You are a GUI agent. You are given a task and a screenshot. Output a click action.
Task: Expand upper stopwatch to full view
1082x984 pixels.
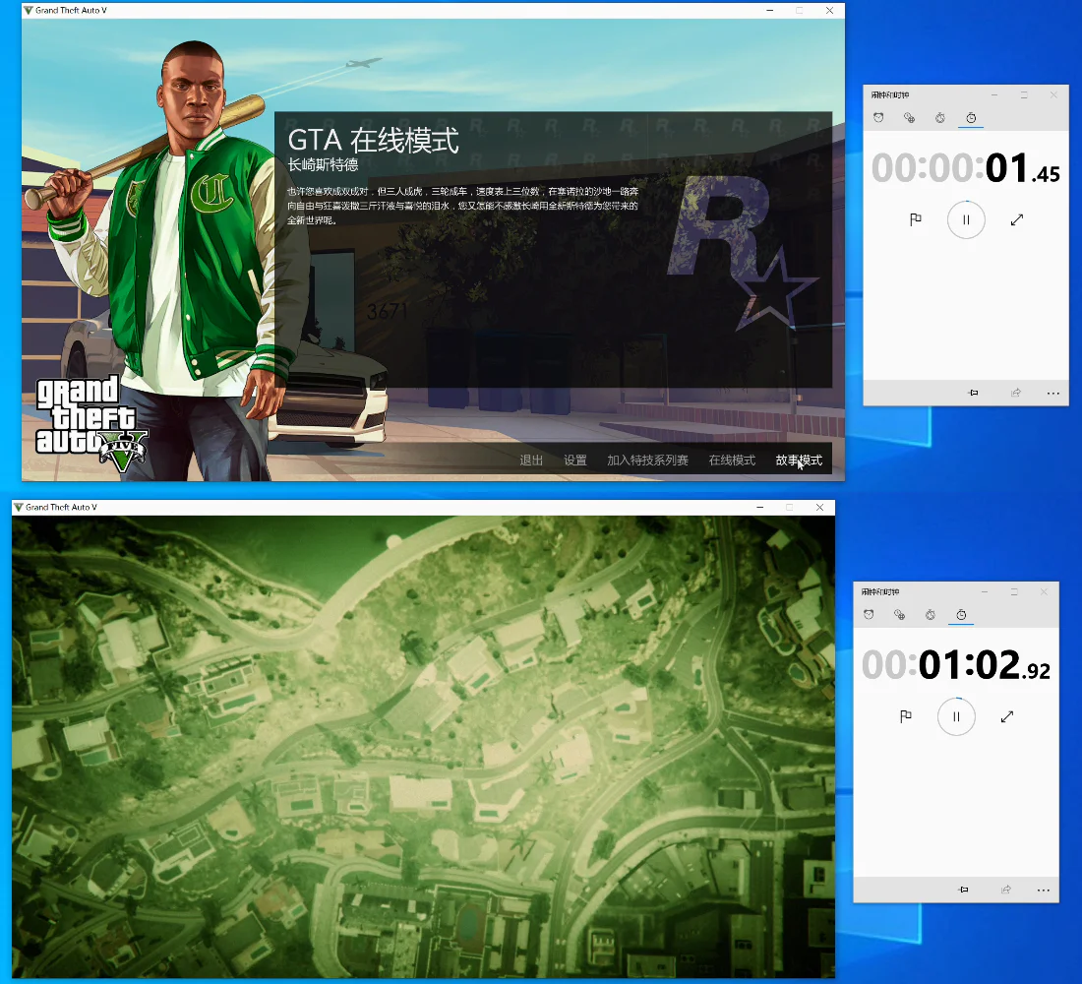[x=1016, y=219]
